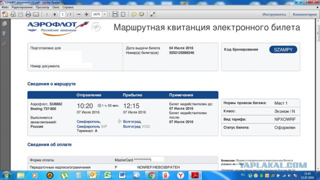The height and width of the screenshot is (180, 320).
Task: Open Calculator from the taskbar
Action: pyautogui.click(x=78, y=175)
